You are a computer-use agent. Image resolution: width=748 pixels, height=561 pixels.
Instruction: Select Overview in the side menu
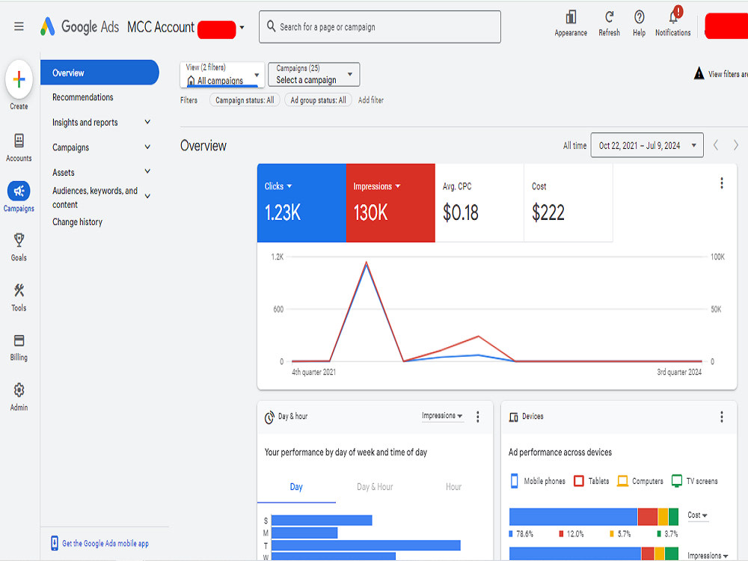tap(99, 73)
